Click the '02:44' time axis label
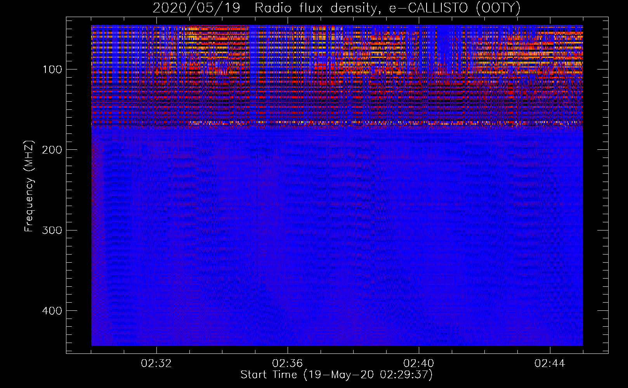Viewport: 628px width, 388px height. coord(550,364)
